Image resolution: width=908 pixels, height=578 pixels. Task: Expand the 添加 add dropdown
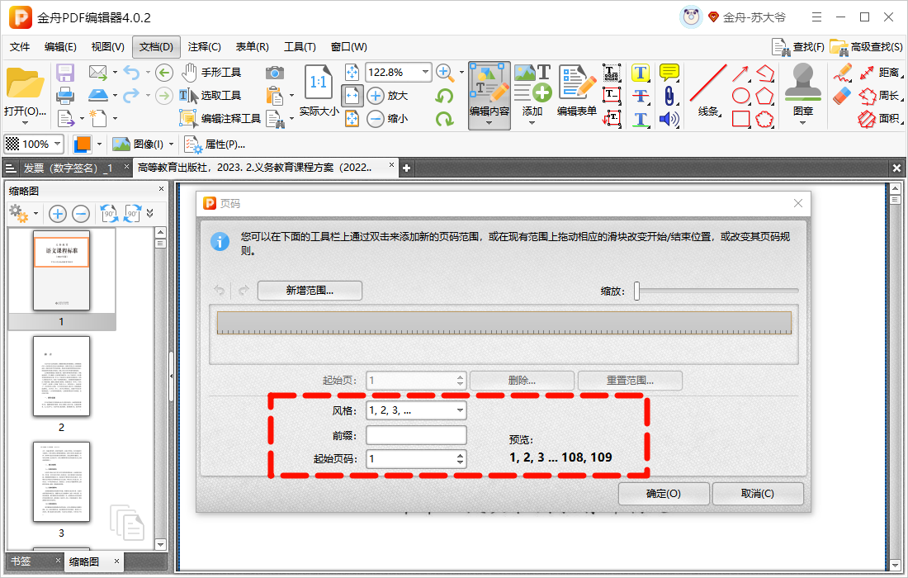[532, 122]
